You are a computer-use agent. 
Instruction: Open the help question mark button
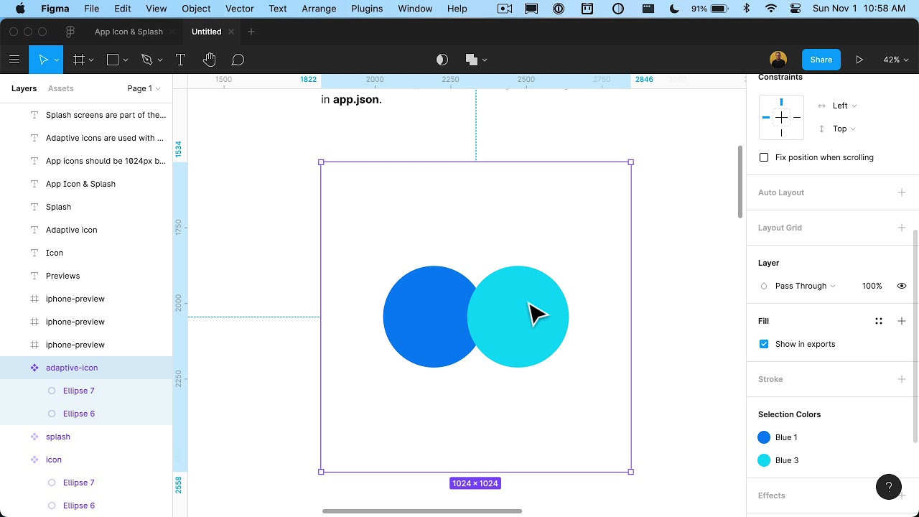pos(889,487)
